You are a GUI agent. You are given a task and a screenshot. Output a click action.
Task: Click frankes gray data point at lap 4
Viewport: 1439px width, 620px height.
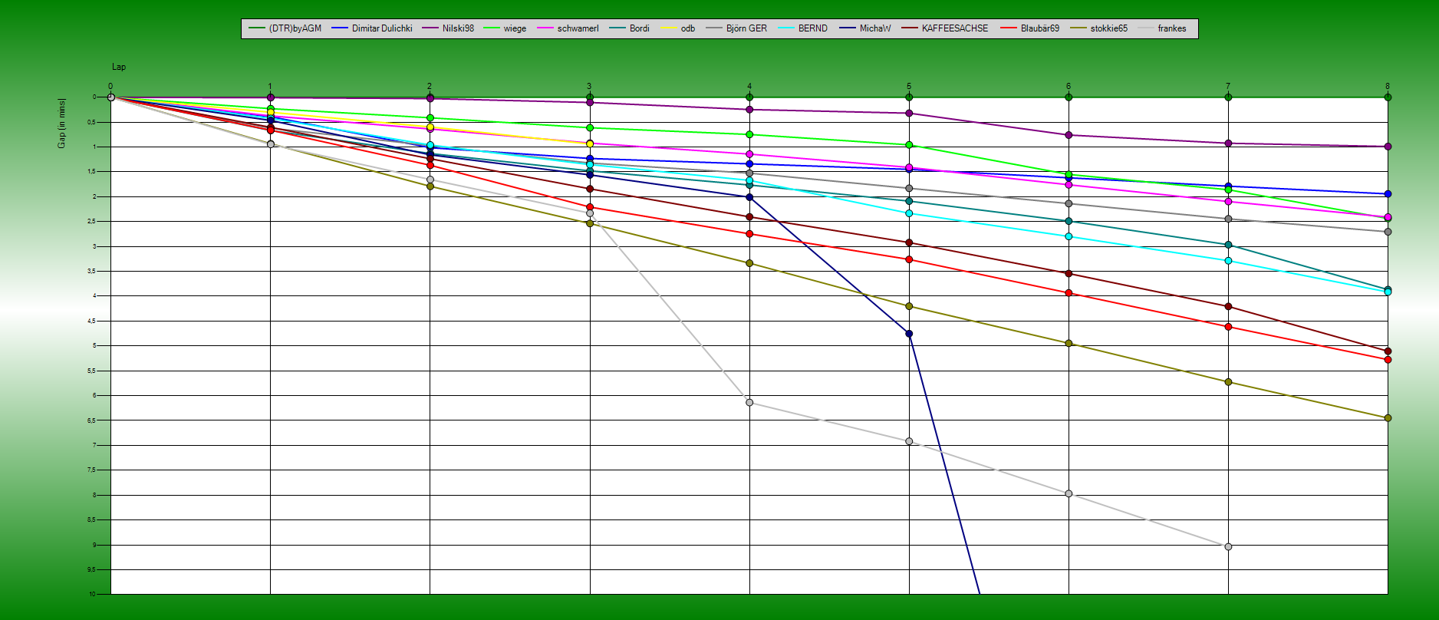tap(749, 403)
